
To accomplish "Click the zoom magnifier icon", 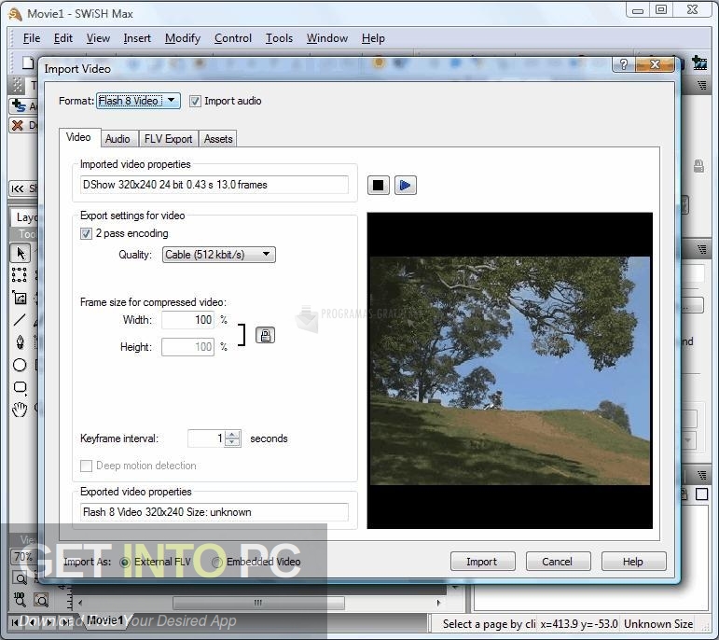I will (x=21, y=578).
